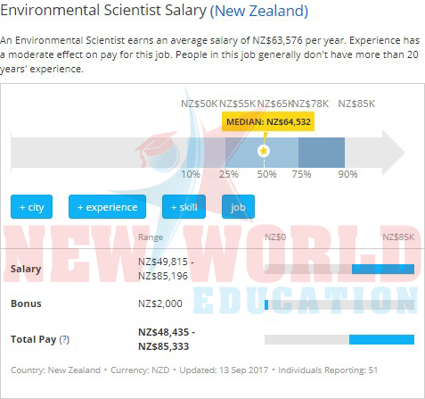Click the 25%-75% percentile segment
Viewport: 425px width, 399px height.
pyautogui.click(x=262, y=153)
